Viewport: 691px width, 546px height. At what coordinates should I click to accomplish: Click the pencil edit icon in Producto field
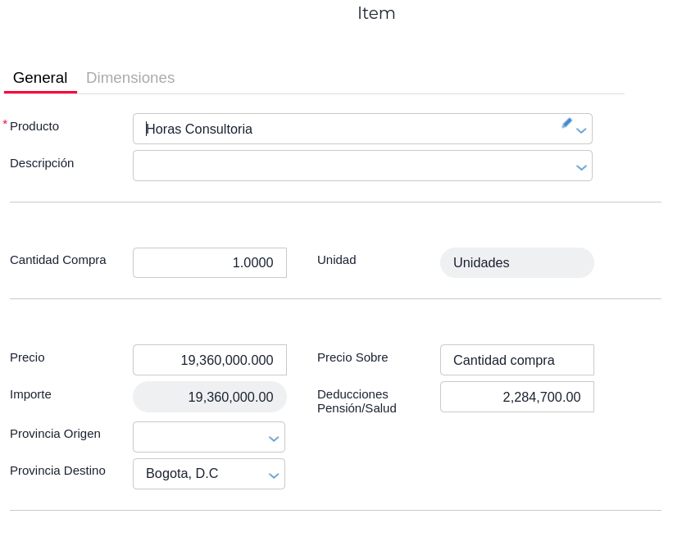566,123
